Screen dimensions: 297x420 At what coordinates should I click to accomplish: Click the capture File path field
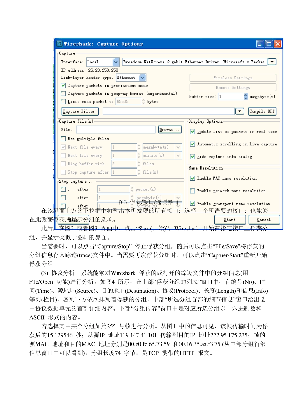(116, 129)
